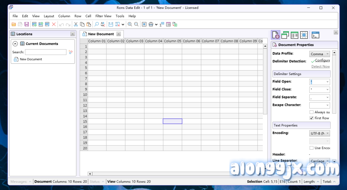
Task: Click the Configure link
Action: (322, 60)
